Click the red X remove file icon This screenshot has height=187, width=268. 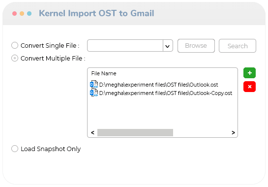pos(249,87)
